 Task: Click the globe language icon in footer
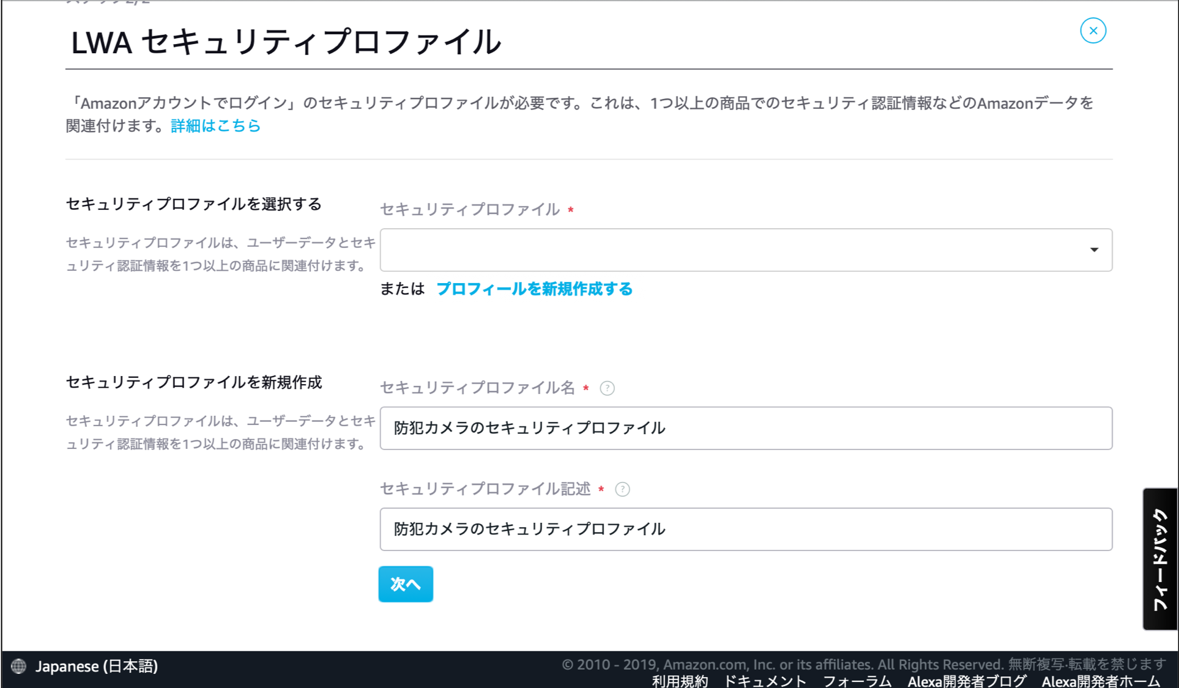pos(19,667)
